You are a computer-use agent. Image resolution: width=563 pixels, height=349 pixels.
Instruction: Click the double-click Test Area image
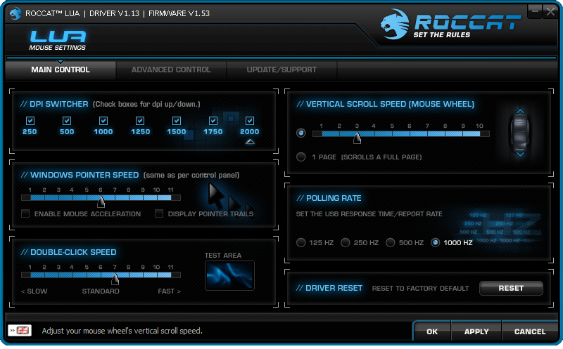[230, 275]
